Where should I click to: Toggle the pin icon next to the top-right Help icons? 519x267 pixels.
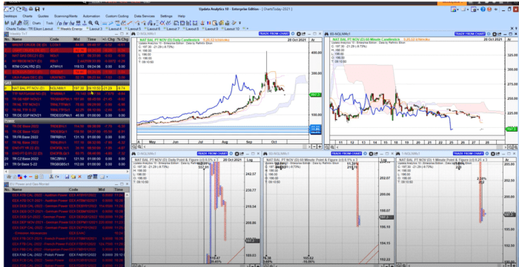(x=496, y=9)
